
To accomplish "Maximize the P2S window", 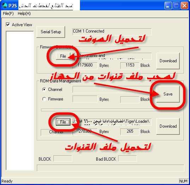I will tap(176, 5).
